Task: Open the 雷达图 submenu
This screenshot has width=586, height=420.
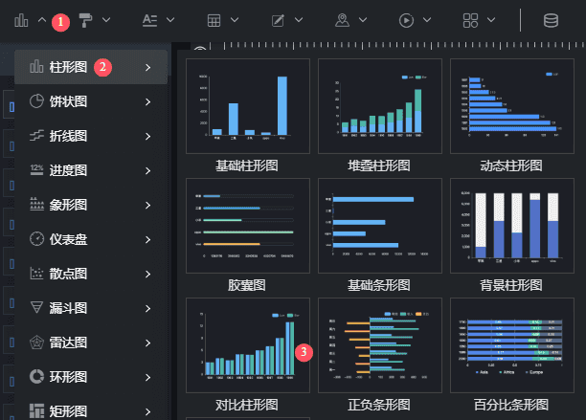Action: point(91,343)
